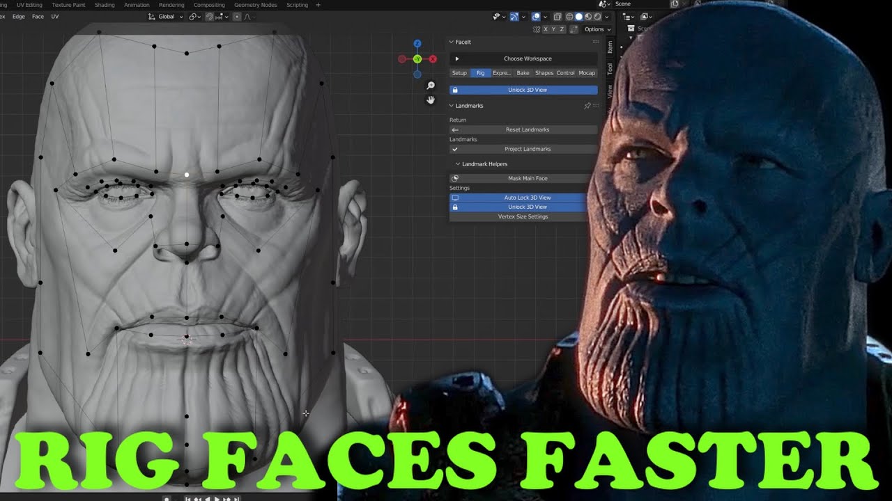Screen dimensions: 892x501
Task: Open the Options dropdown
Action: coord(598,29)
